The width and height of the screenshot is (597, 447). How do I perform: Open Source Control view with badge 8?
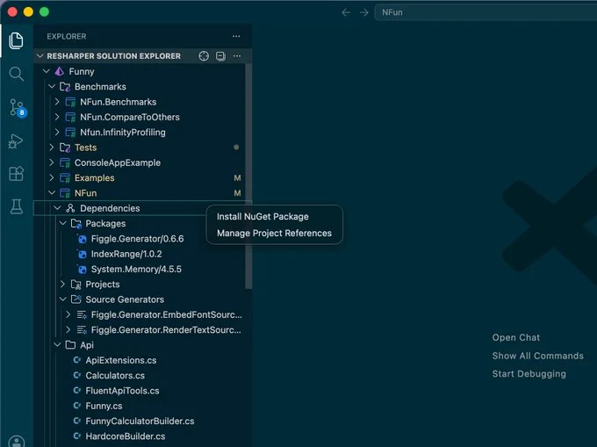pos(17,107)
